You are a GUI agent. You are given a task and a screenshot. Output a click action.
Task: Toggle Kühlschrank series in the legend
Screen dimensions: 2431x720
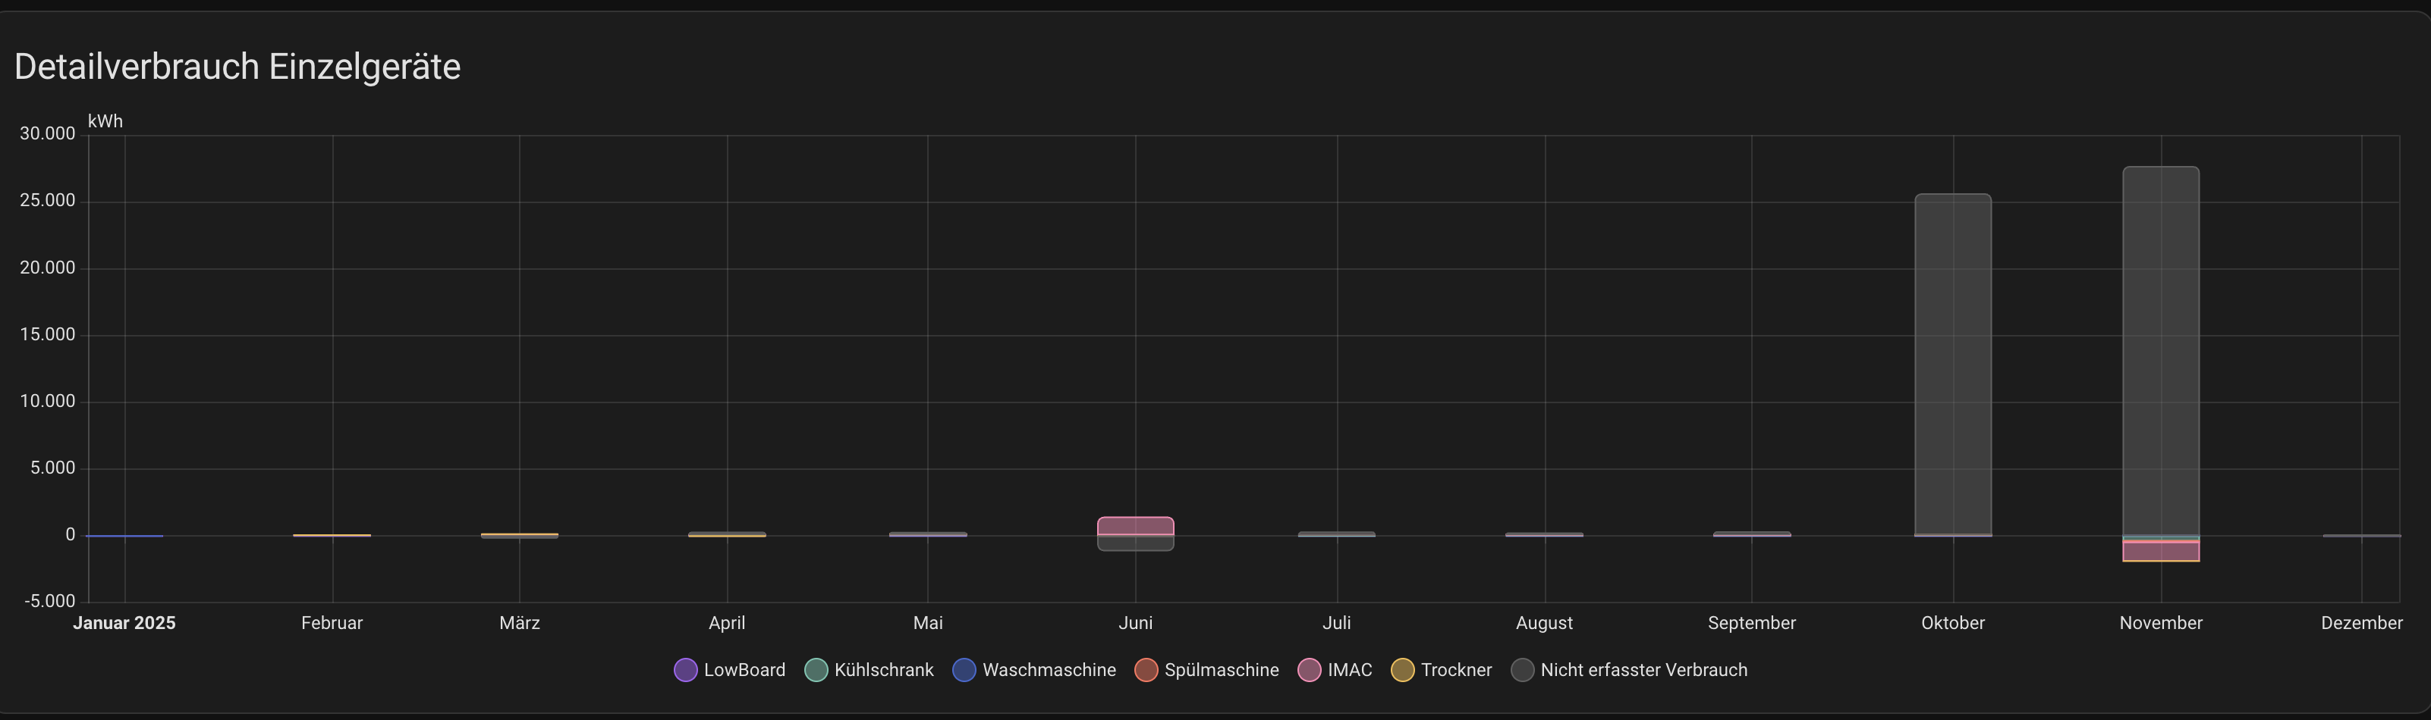816,670
